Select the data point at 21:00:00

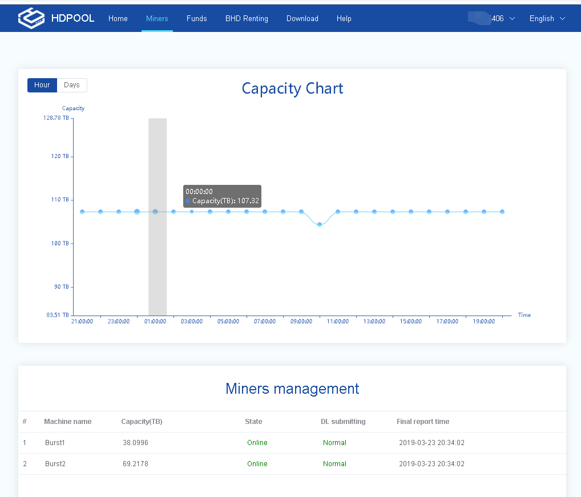click(82, 212)
